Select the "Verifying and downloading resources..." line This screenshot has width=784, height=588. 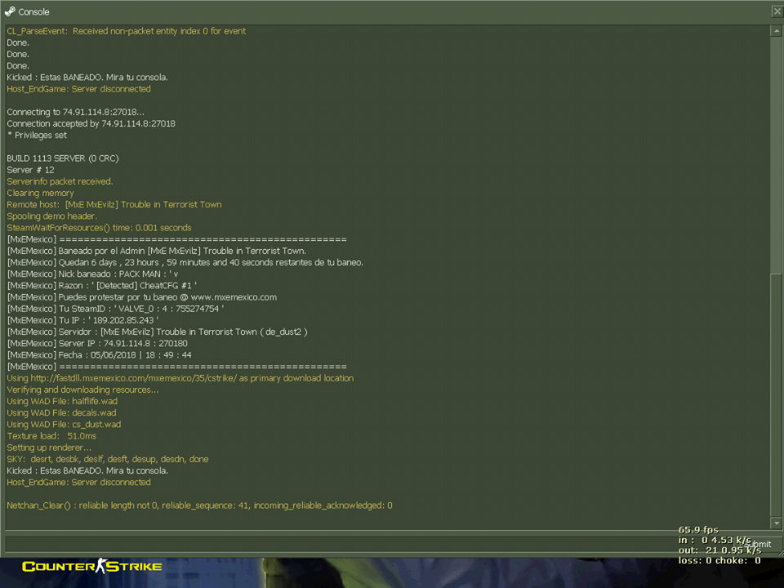(x=82, y=390)
